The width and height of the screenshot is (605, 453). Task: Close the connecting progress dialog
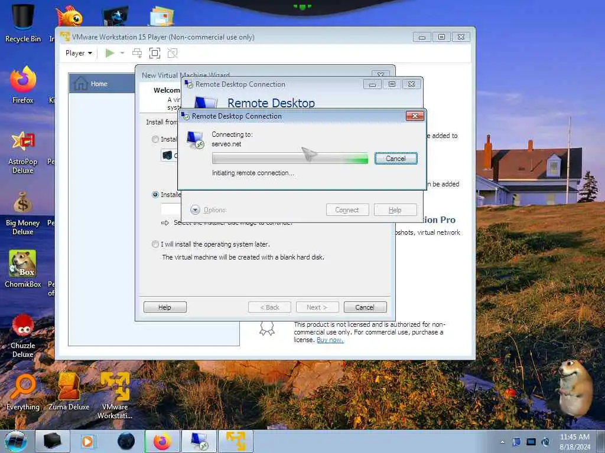(x=415, y=116)
